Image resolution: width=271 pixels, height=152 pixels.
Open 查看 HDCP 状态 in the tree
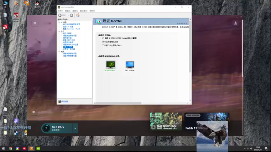[x=69, y=40]
